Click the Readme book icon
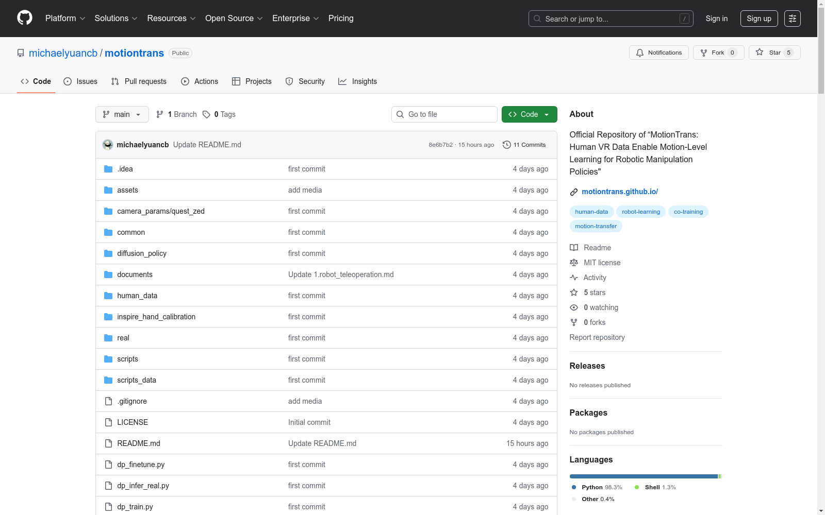The width and height of the screenshot is (825, 515). pos(574,248)
